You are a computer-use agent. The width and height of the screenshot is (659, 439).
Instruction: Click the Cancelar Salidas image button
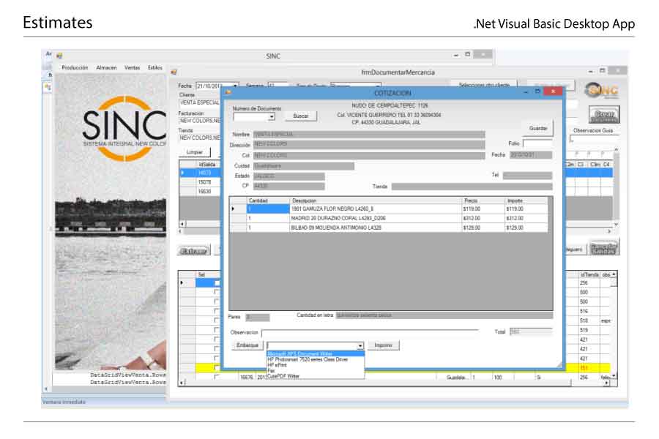coord(604,249)
